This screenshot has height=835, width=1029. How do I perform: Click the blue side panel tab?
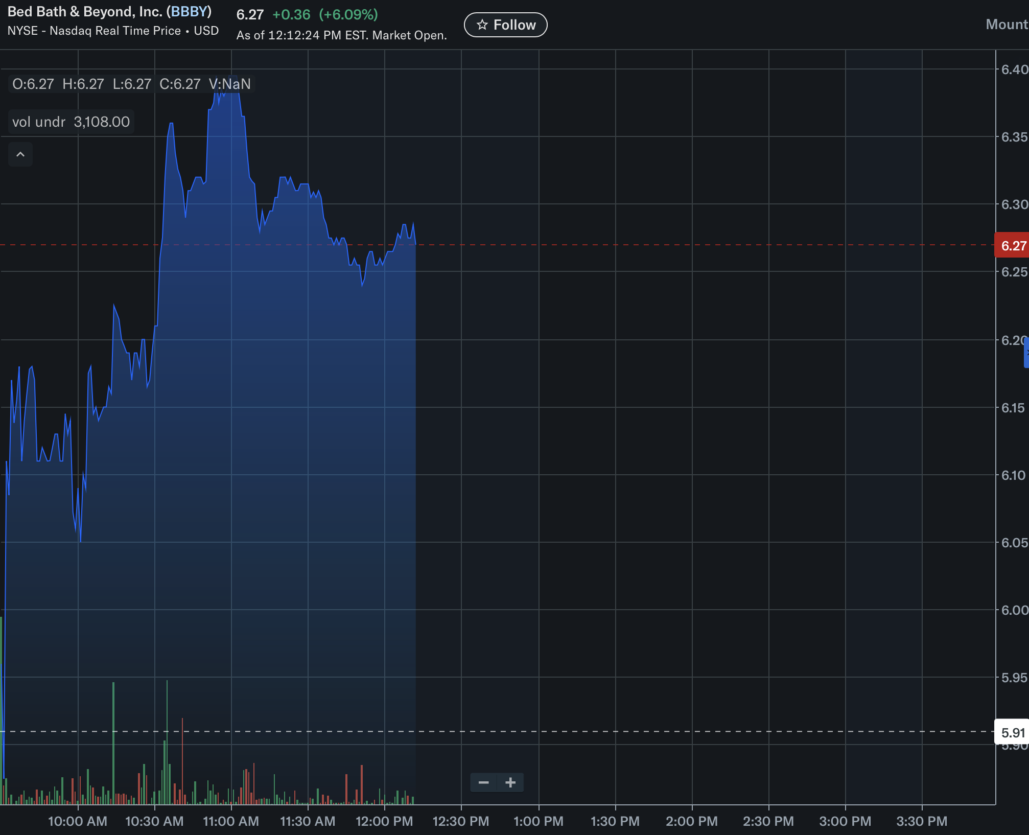tap(1026, 353)
